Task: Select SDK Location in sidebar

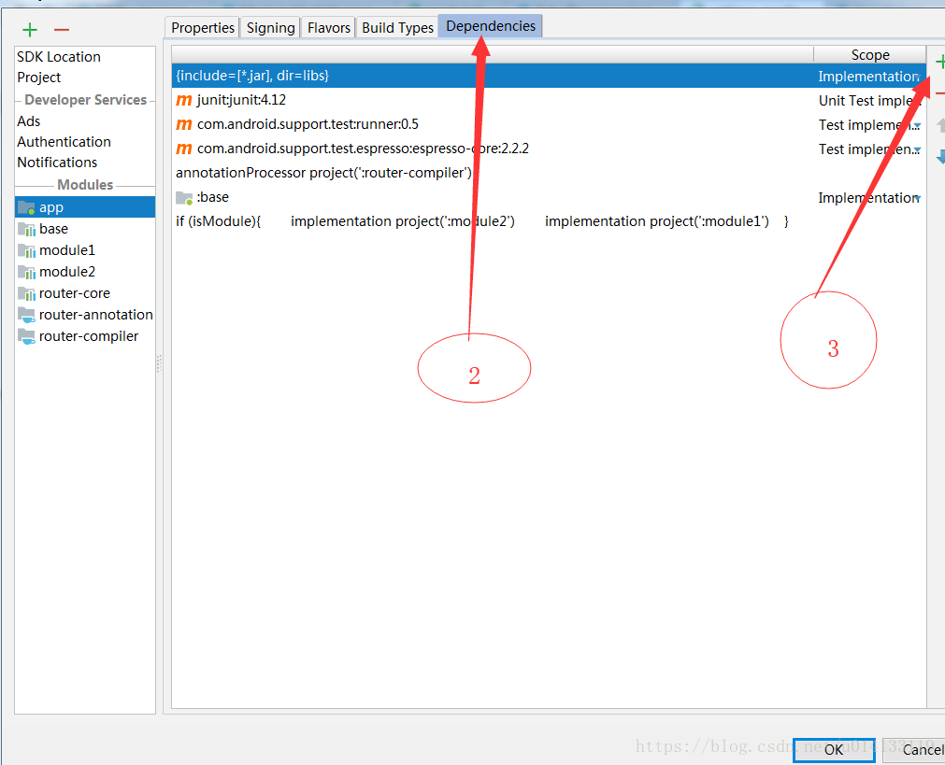Action: (x=59, y=57)
